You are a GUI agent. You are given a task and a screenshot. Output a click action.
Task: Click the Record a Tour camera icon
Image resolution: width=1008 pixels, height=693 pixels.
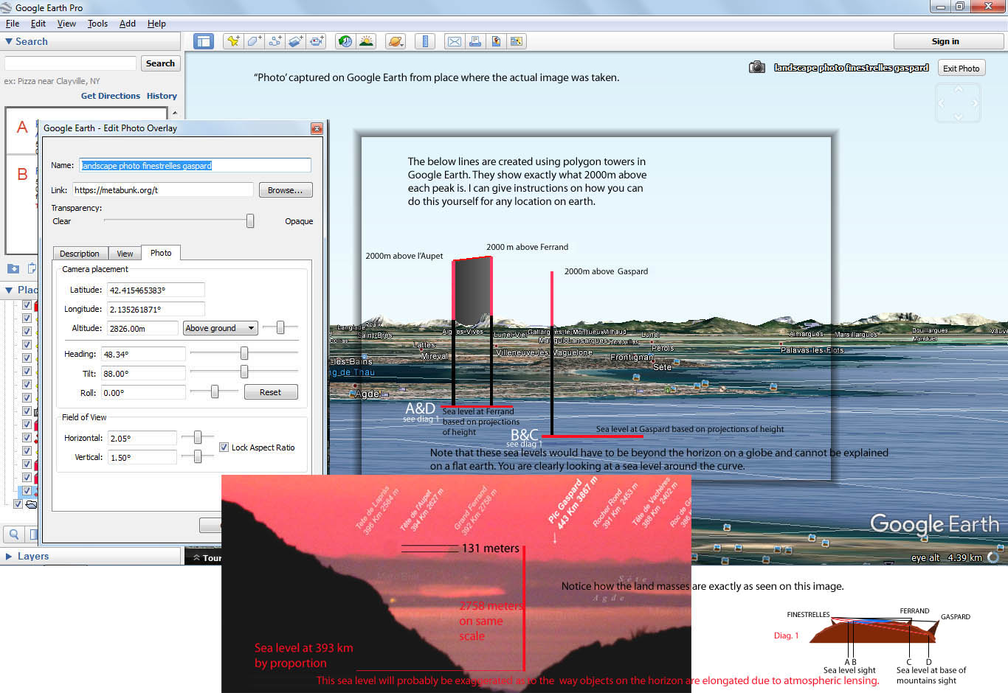pos(317,41)
